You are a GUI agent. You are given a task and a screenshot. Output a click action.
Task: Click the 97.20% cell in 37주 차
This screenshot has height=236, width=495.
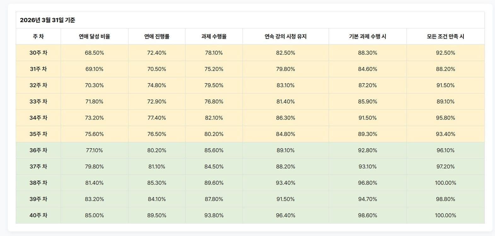pyautogui.click(x=445, y=166)
